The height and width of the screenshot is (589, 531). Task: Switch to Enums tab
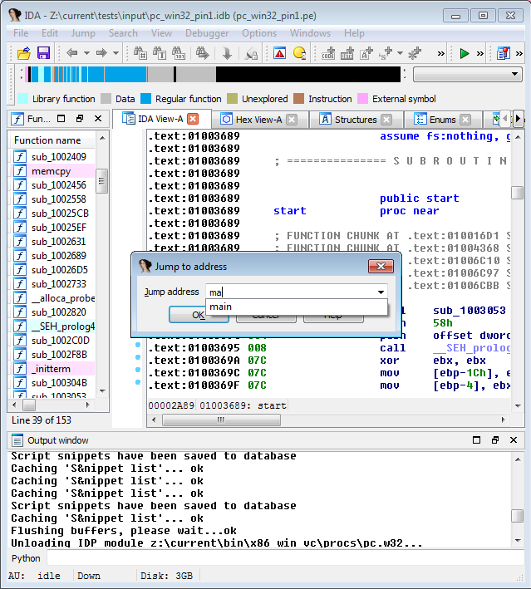(442, 120)
